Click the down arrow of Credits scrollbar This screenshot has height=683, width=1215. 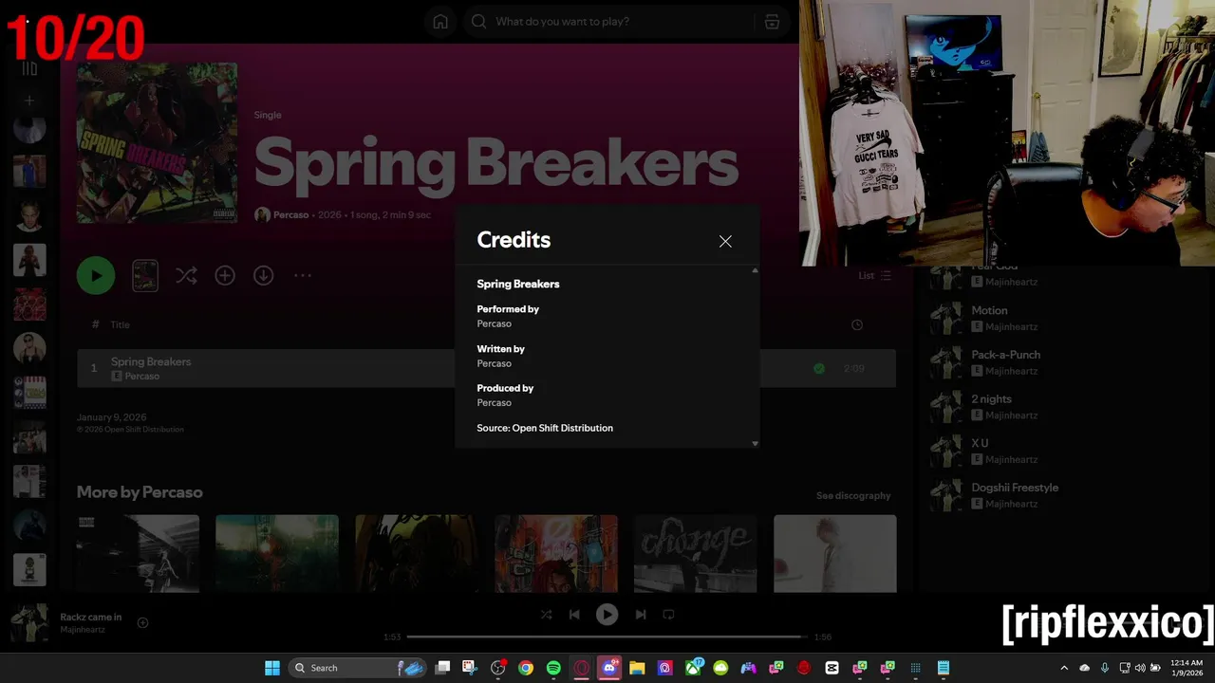coord(755,443)
